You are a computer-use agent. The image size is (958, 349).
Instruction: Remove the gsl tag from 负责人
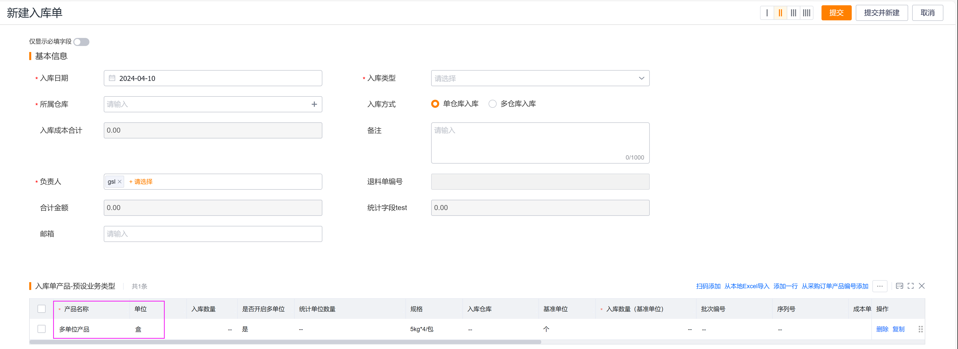point(120,181)
